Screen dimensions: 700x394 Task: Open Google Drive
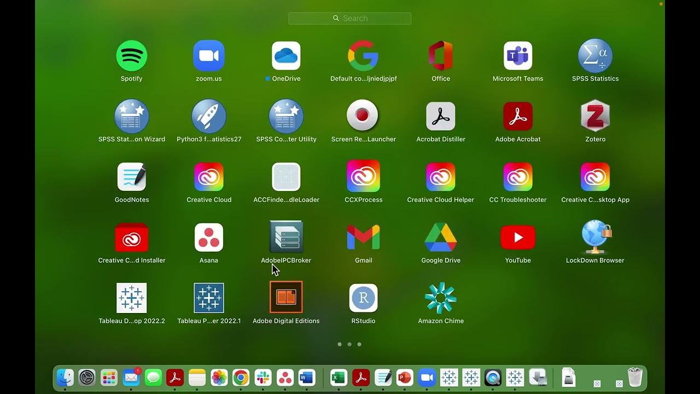click(441, 237)
